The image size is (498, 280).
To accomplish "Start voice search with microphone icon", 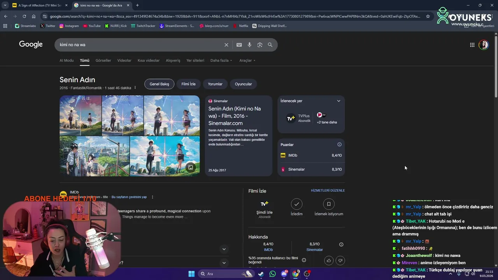I will pos(249,45).
